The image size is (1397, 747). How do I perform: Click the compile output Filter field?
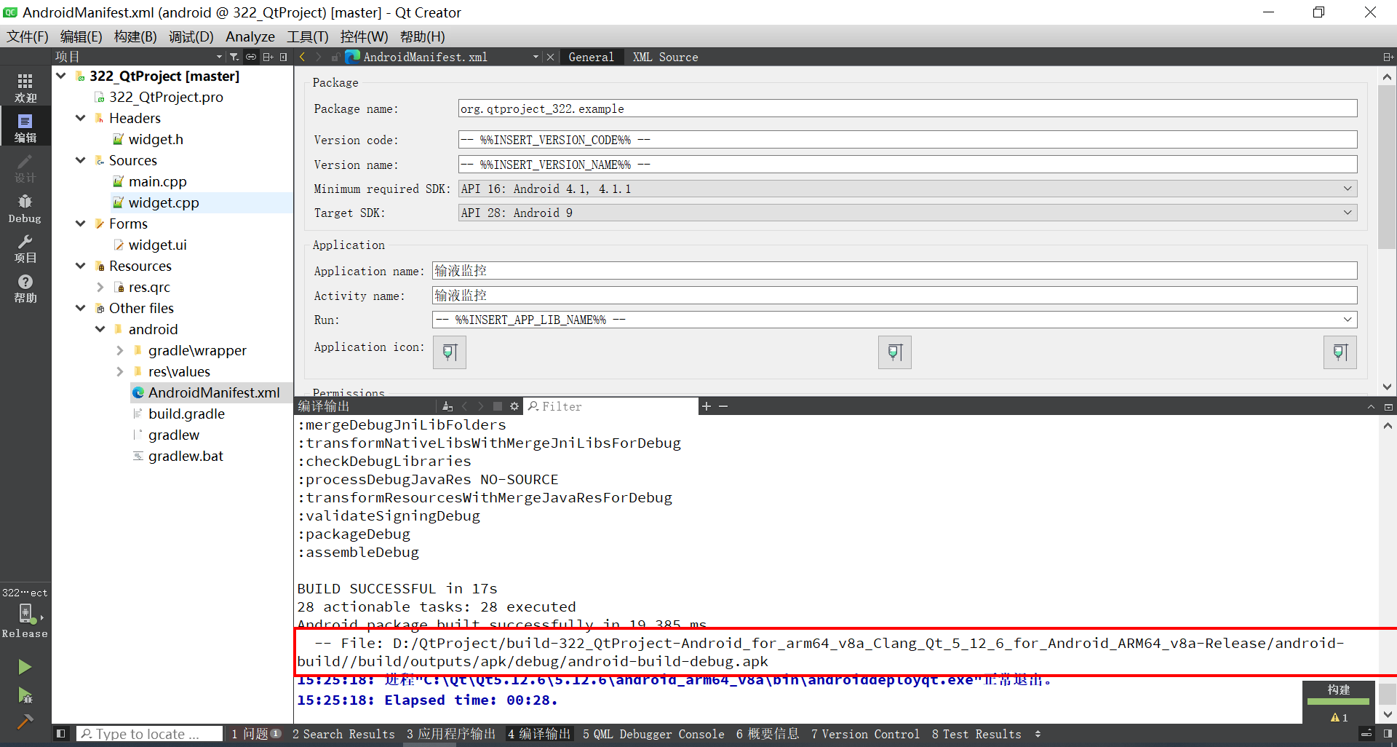click(611, 406)
